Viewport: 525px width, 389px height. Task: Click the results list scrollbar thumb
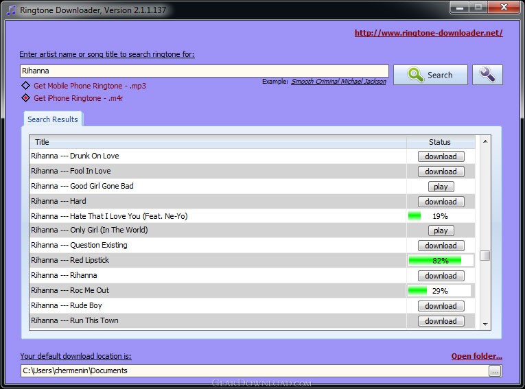pos(485,255)
